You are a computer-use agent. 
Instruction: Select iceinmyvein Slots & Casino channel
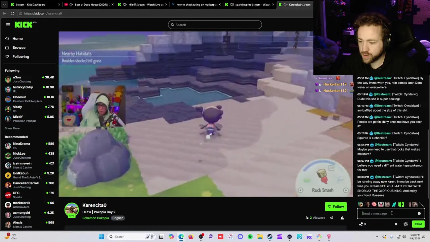click(x=29, y=165)
